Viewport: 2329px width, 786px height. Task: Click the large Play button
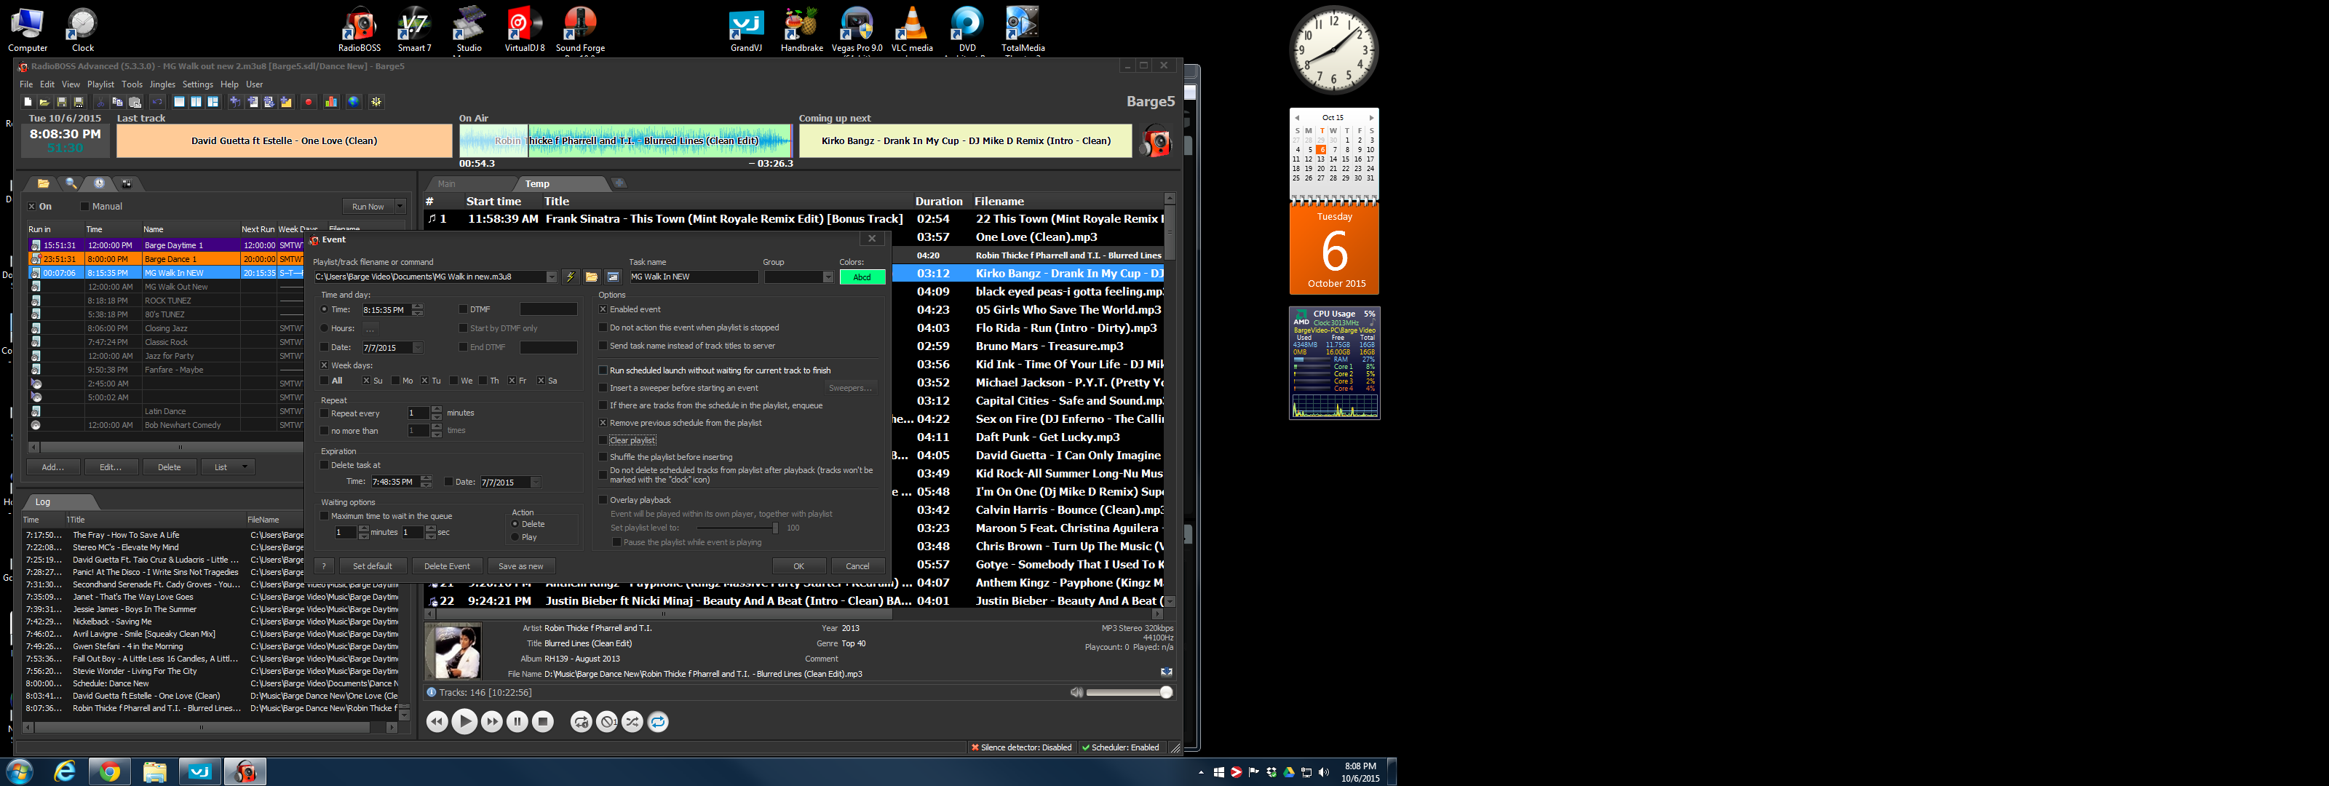(464, 722)
